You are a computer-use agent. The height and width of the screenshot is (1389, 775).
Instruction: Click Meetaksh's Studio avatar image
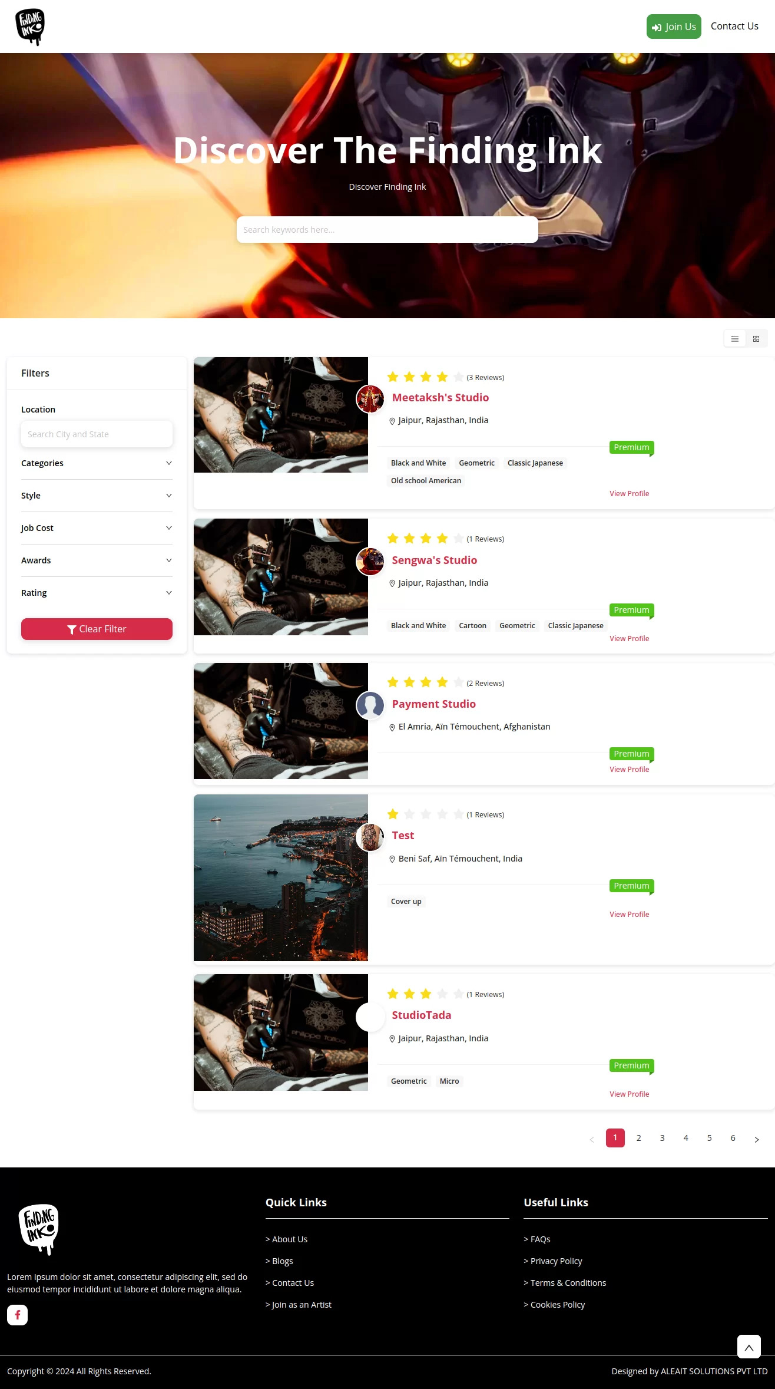click(370, 399)
